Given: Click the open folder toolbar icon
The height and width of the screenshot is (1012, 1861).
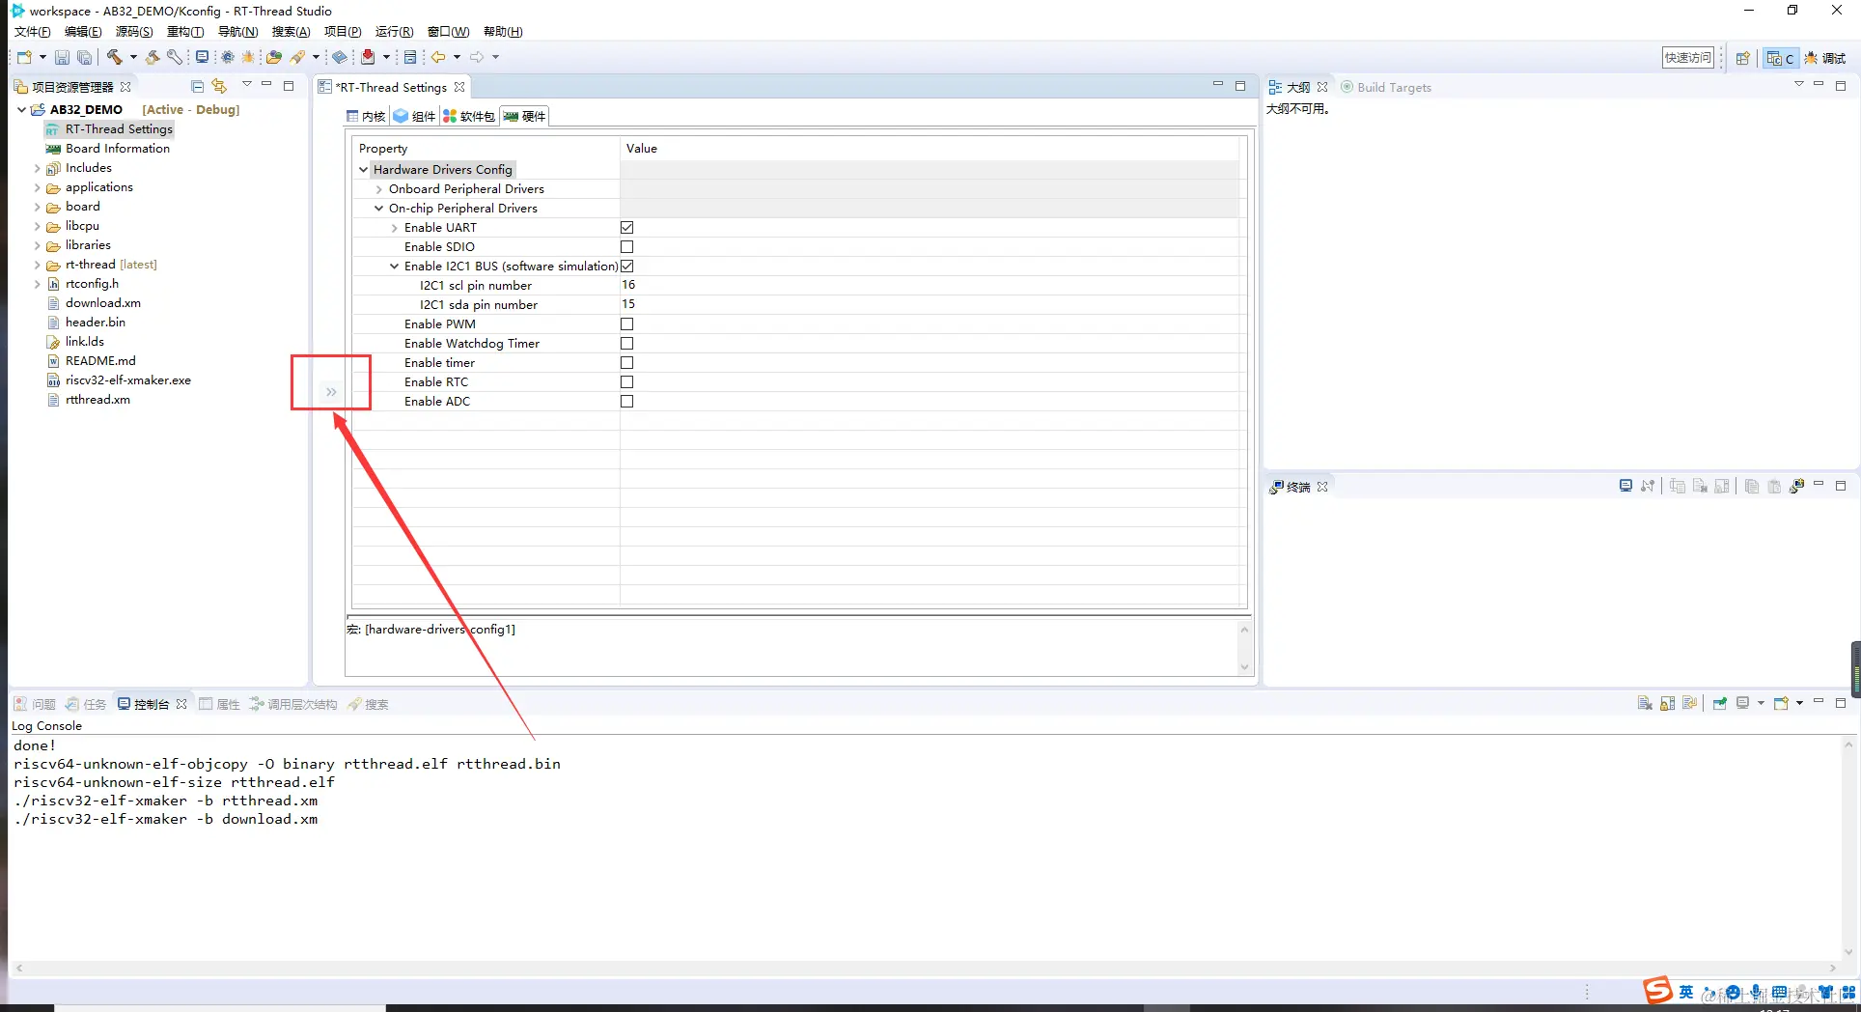Looking at the screenshot, I should 274,57.
